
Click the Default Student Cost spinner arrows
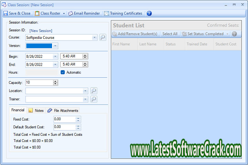(x=78, y=127)
